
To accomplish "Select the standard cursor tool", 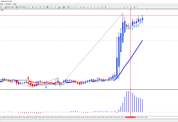I will tap(106, 7).
